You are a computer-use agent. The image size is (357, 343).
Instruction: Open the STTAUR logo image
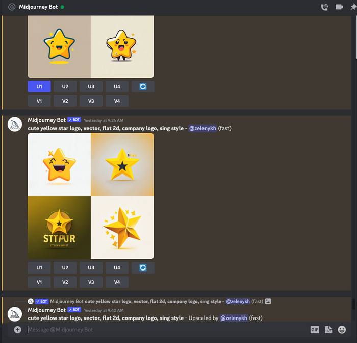click(59, 228)
